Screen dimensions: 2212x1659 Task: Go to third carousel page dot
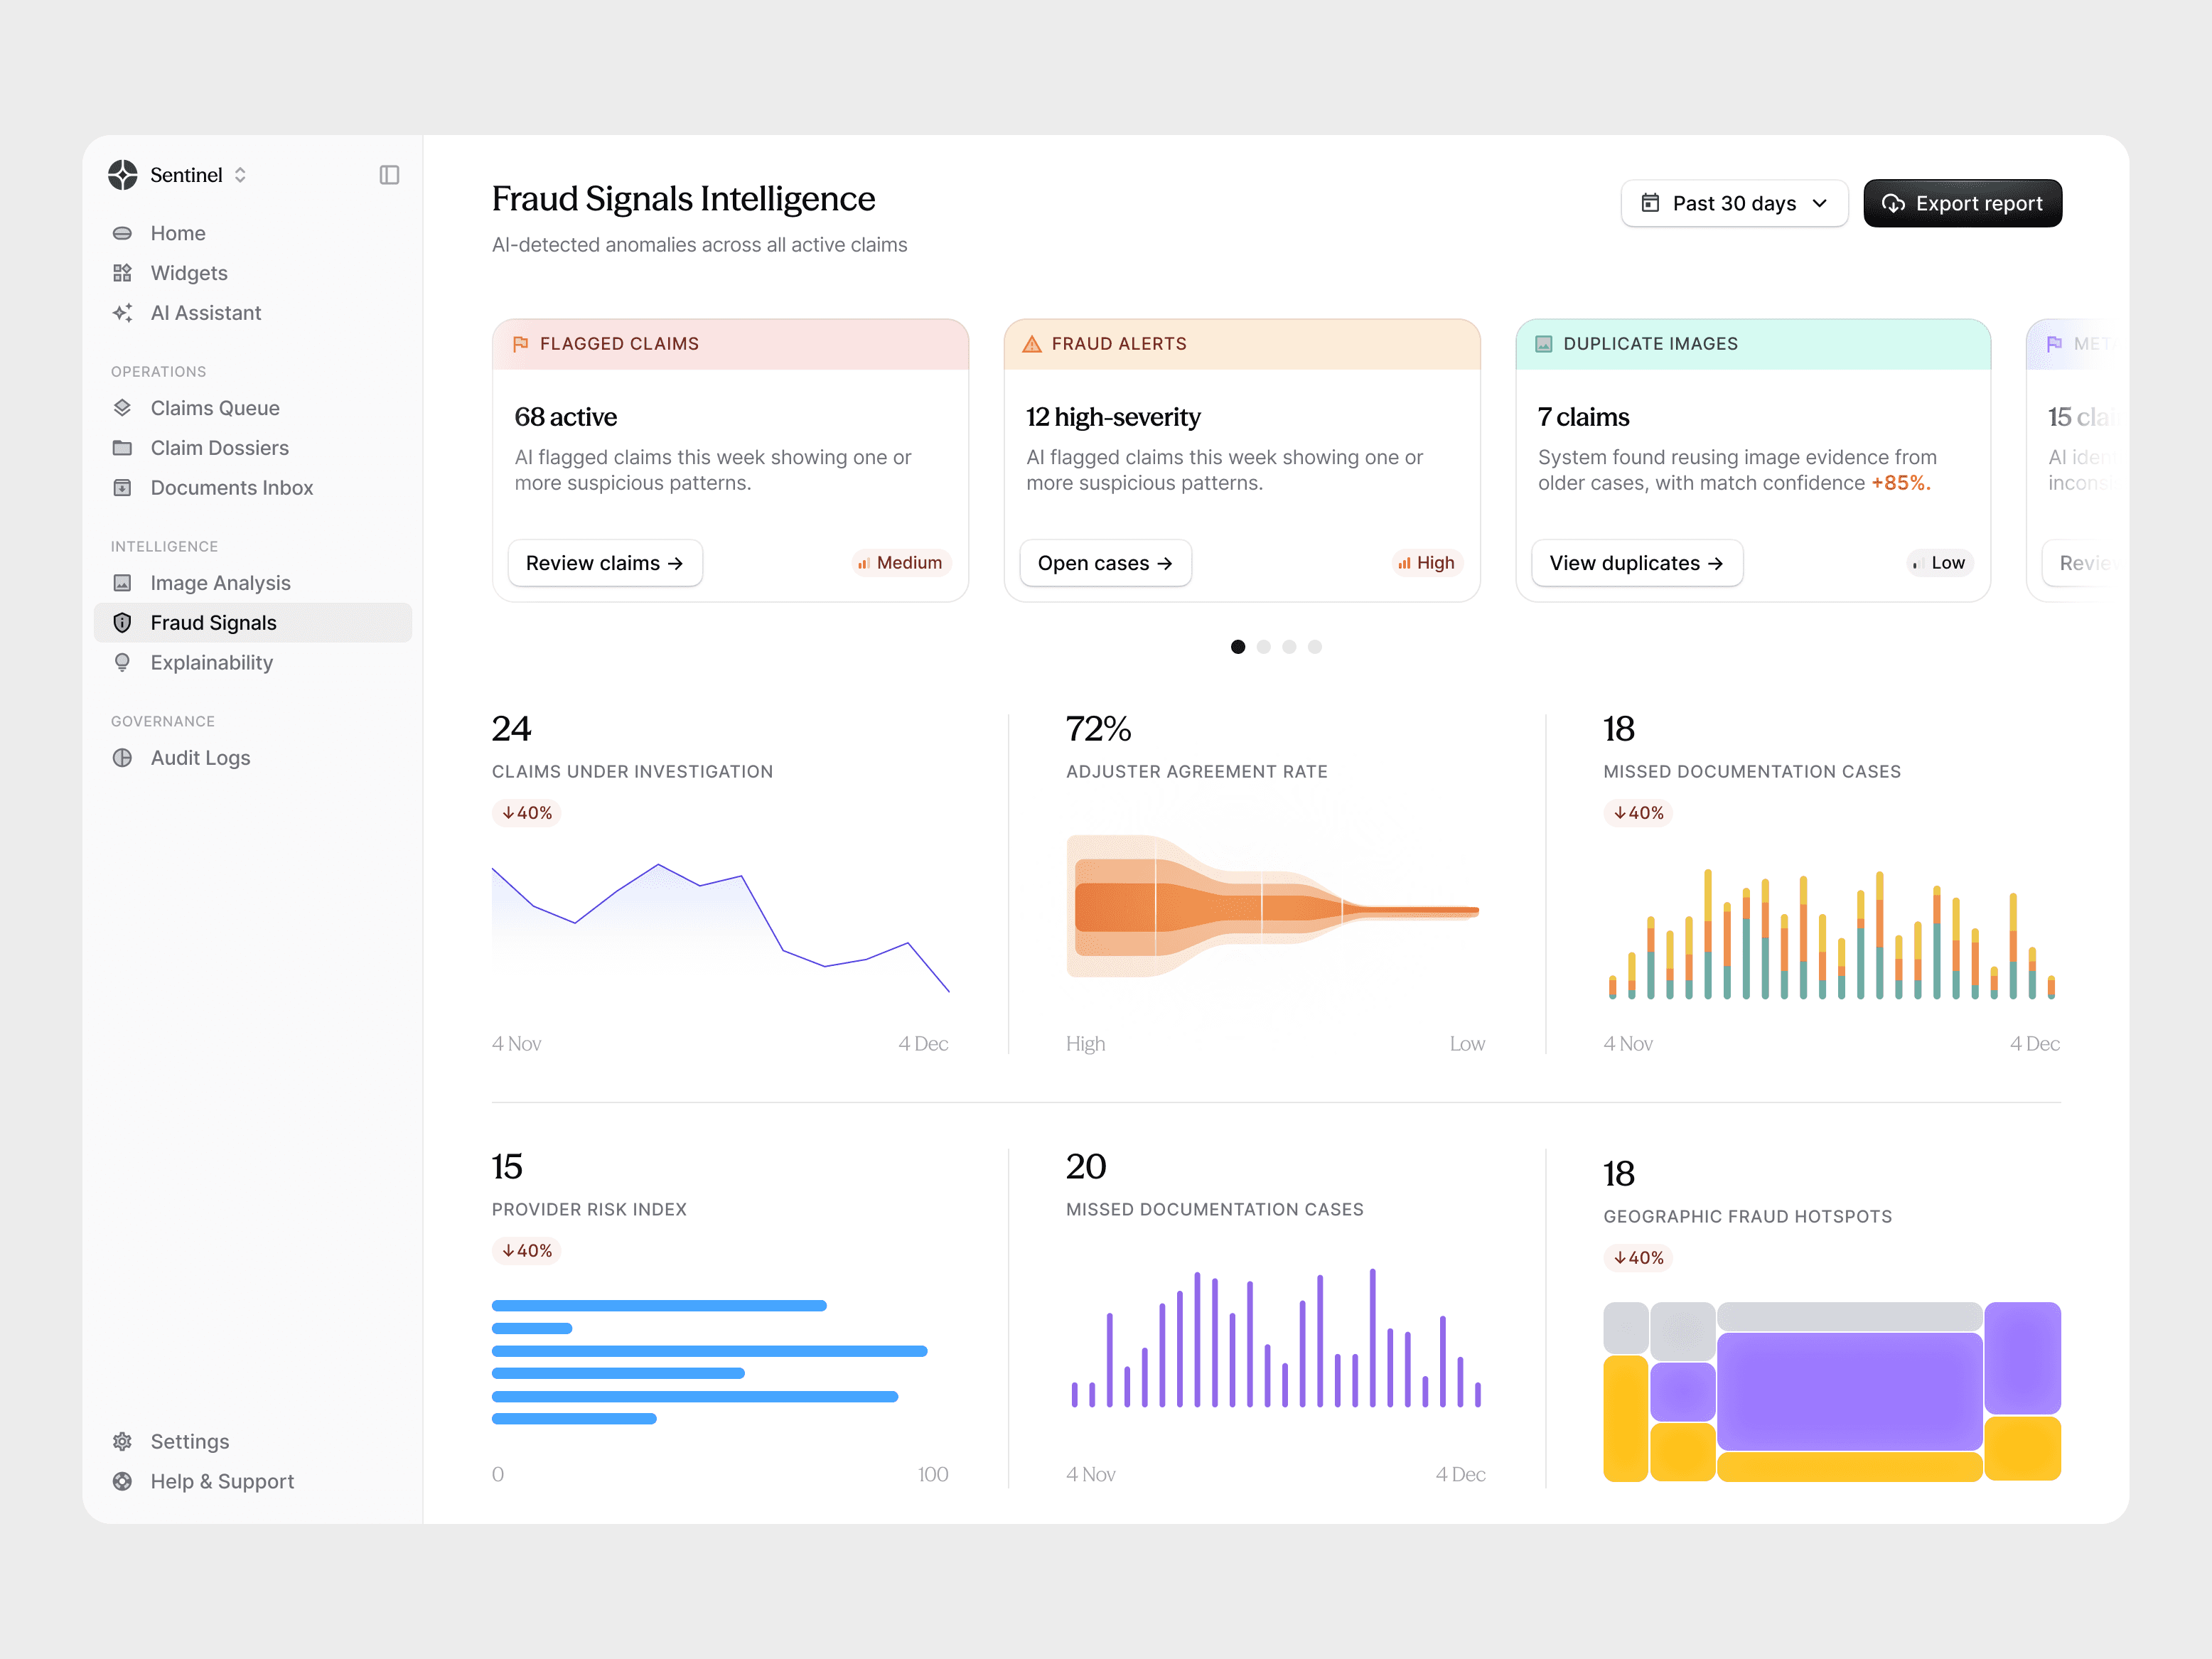1289,647
